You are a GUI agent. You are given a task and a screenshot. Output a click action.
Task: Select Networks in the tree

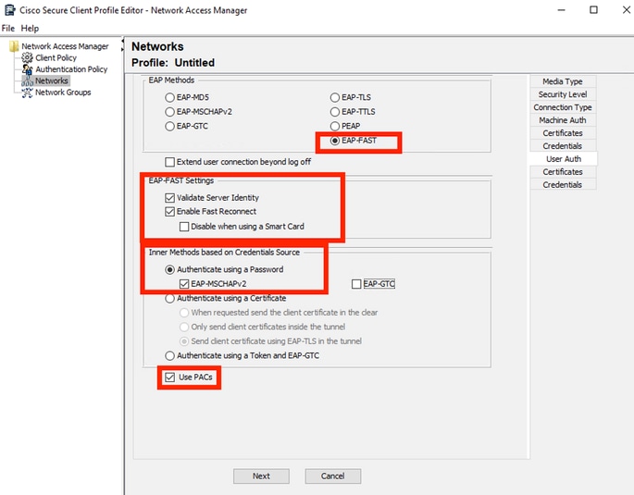point(51,80)
